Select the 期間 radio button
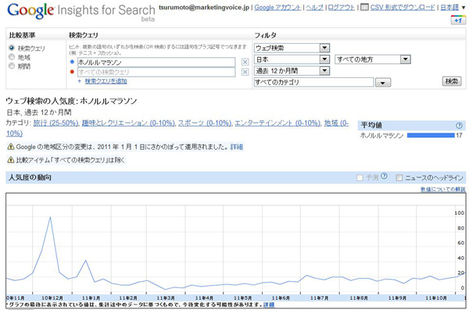 pyautogui.click(x=12, y=66)
